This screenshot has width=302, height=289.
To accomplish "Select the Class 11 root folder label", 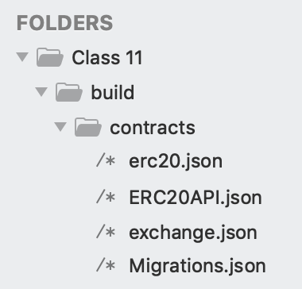I will (x=107, y=57).
